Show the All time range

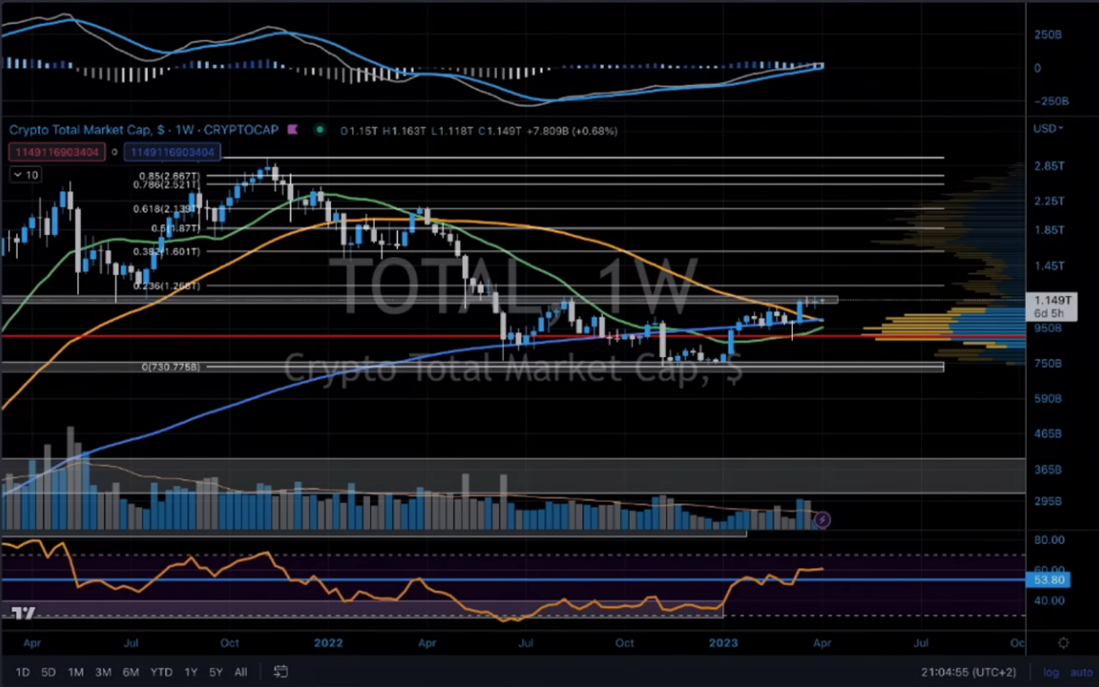coord(241,673)
